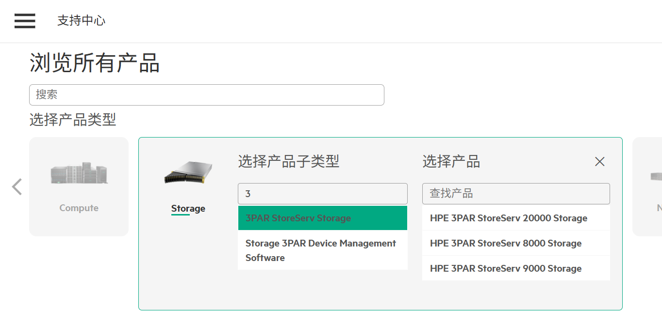
Task: Click the 选择产品子类型 heading
Action: (x=288, y=161)
